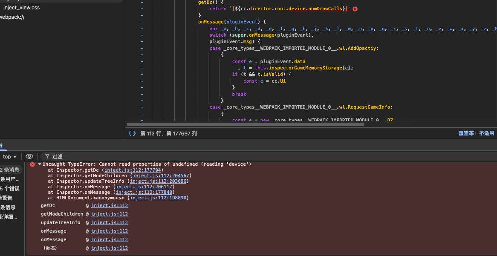The height and width of the screenshot is (256, 497).
Task: Select the webpack:// node in file tree
Action: click(x=12, y=17)
